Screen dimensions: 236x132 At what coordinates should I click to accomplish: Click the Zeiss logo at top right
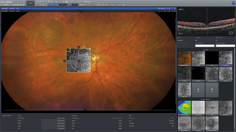point(233,3)
